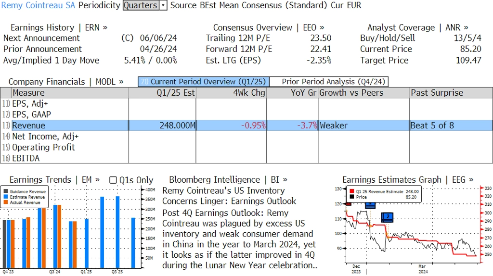Open Earnings Estimates Graph EEG section
The width and height of the screenshot is (493, 276).
click(x=408, y=180)
